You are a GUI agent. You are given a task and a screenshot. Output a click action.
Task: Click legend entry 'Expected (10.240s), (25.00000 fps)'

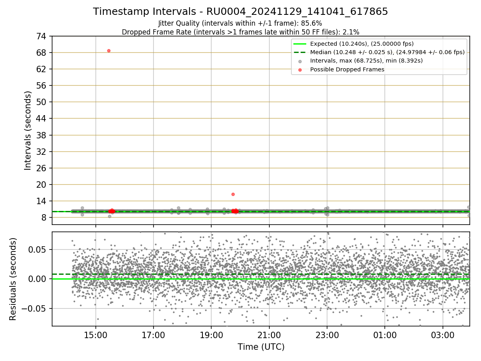click(x=362, y=44)
